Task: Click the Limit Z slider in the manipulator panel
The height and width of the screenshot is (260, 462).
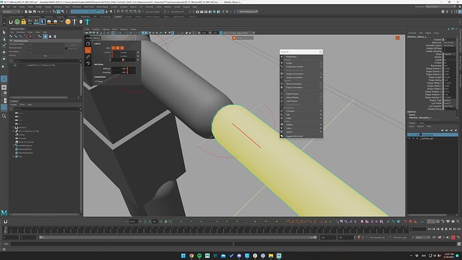Action: pos(124,60)
